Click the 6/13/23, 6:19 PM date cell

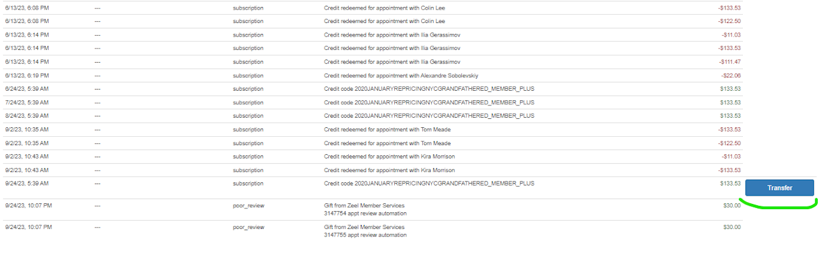(27, 75)
